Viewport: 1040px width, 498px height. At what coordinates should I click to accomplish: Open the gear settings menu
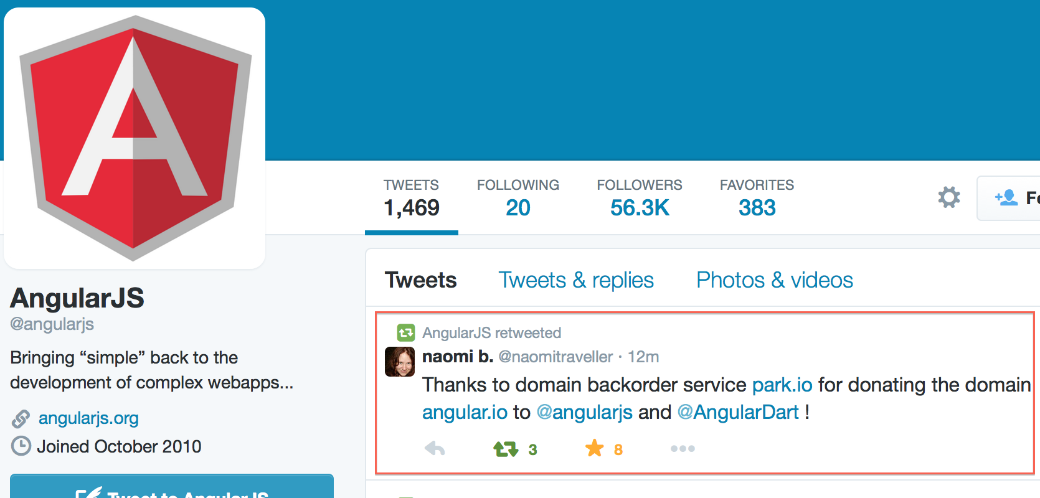pos(949,197)
